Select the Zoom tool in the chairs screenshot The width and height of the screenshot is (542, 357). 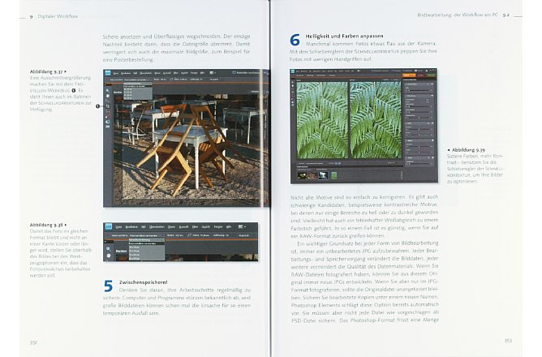tap(108, 91)
